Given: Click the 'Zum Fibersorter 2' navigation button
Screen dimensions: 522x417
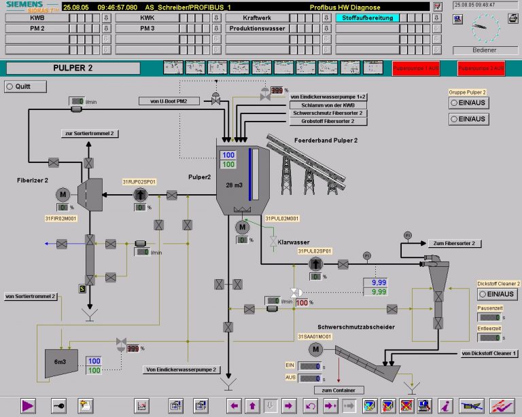Looking at the screenshot, I should tap(454, 243).
